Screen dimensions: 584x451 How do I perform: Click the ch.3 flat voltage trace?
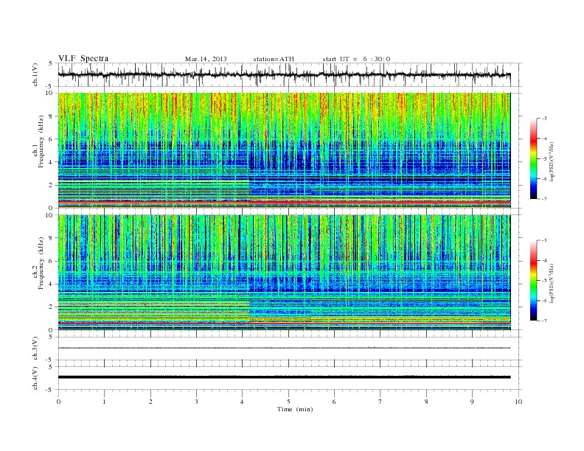pyautogui.click(x=284, y=348)
